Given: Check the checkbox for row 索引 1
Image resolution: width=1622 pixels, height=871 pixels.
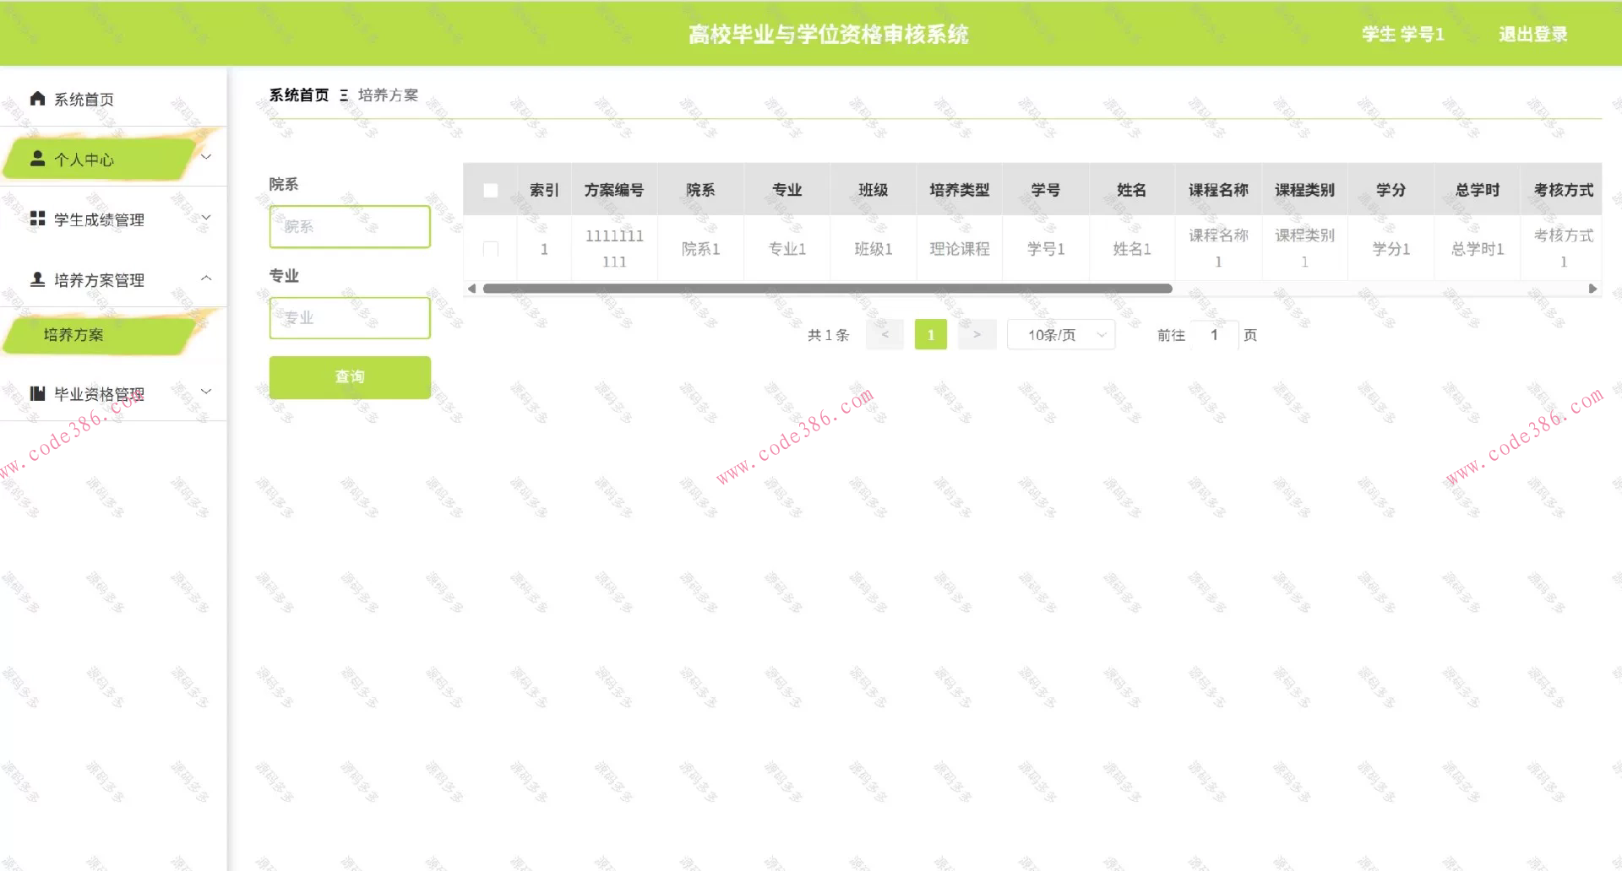Looking at the screenshot, I should click(491, 248).
